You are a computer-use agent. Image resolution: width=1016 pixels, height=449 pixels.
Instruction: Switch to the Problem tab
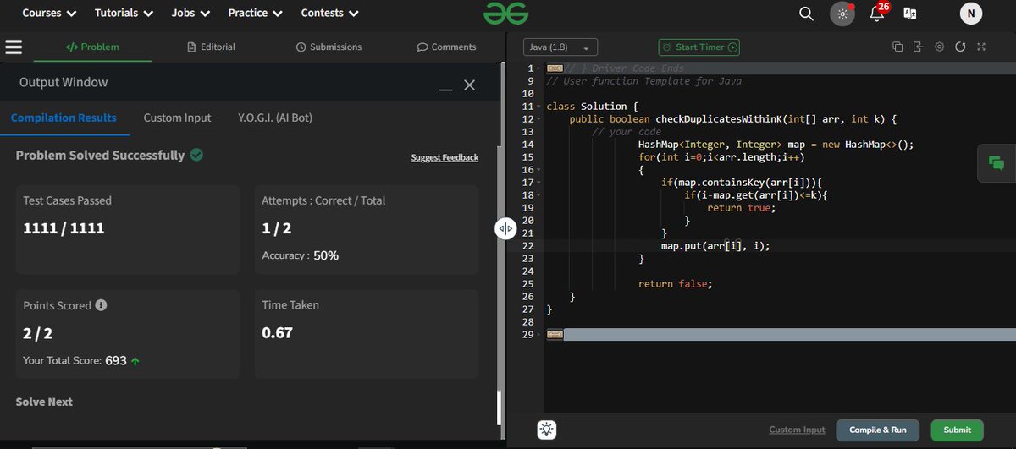[92, 47]
